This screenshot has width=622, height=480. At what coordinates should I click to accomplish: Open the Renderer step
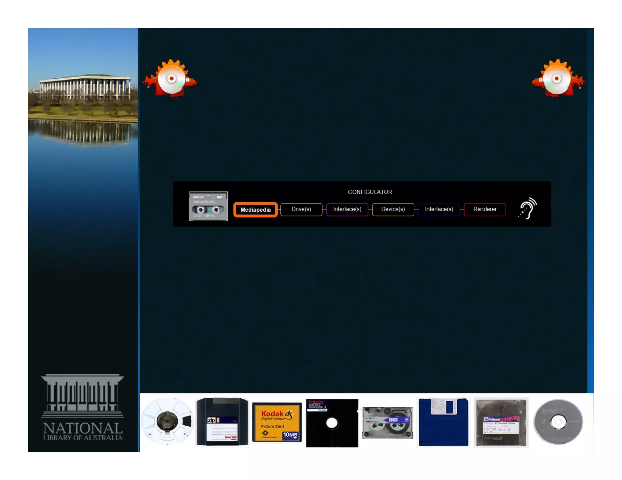click(485, 209)
